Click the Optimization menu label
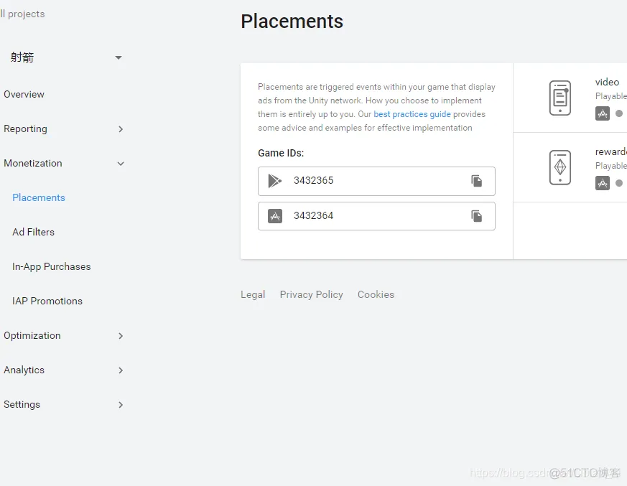This screenshot has width=627, height=486. point(32,335)
